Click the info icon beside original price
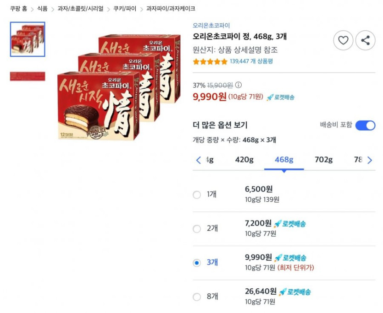This screenshot has height=313, width=383. pyautogui.click(x=239, y=85)
